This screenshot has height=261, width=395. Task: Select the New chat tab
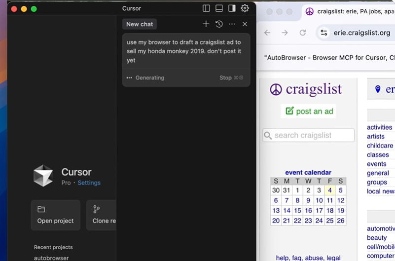tap(140, 24)
